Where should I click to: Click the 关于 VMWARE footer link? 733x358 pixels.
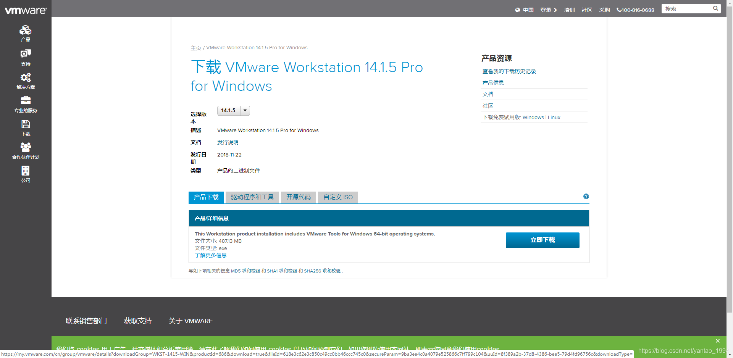click(191, 321)
